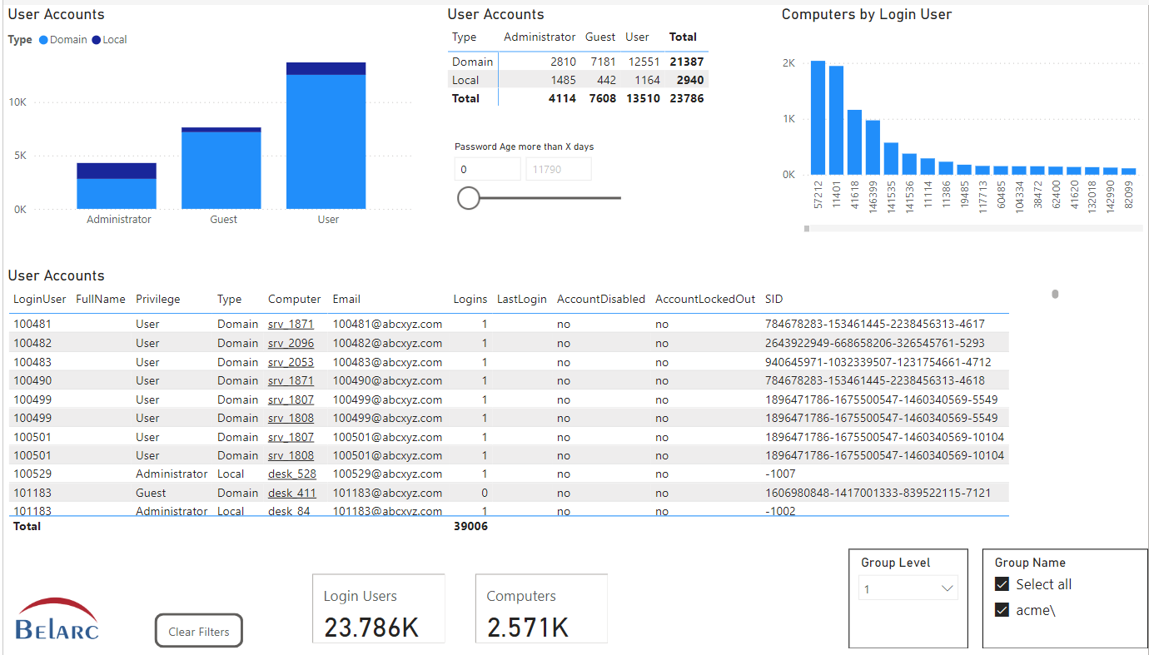This screenshot has width=1149, height=655.
Task: Click the Domain legend color dot
Action: (x=43, y=40)
